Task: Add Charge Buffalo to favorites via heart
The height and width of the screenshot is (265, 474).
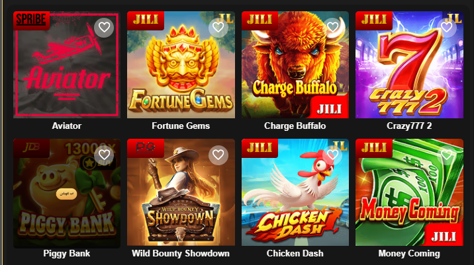Action: tap(332, 28)
